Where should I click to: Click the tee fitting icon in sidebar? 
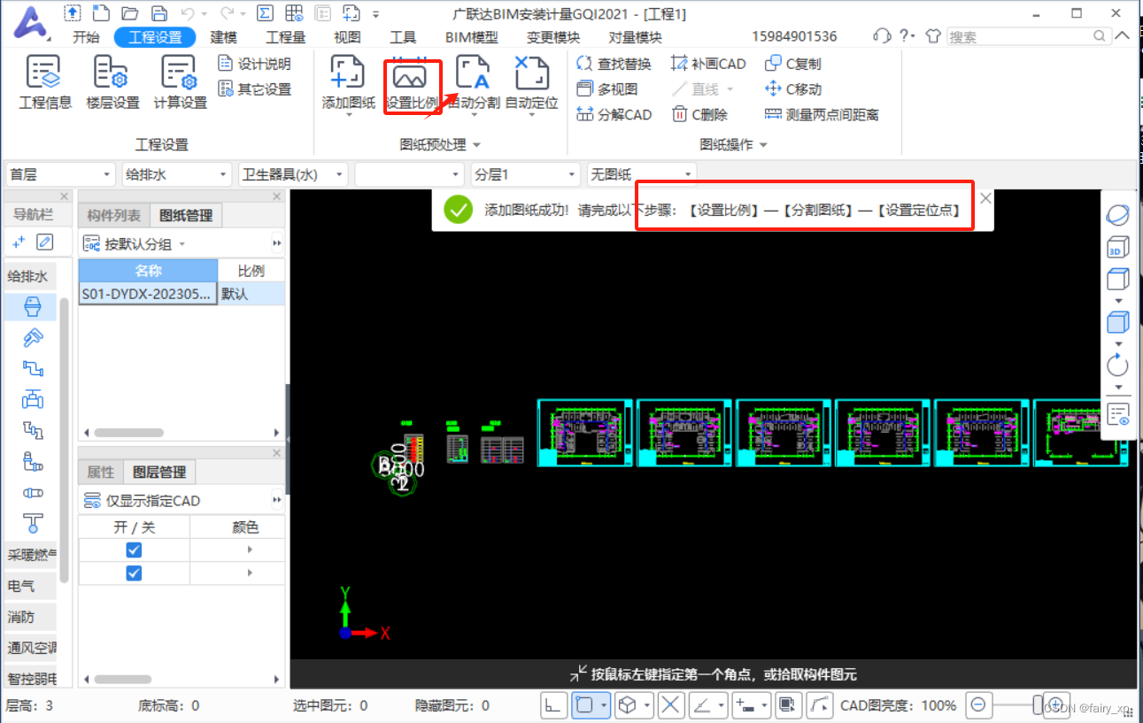[33, 523]
